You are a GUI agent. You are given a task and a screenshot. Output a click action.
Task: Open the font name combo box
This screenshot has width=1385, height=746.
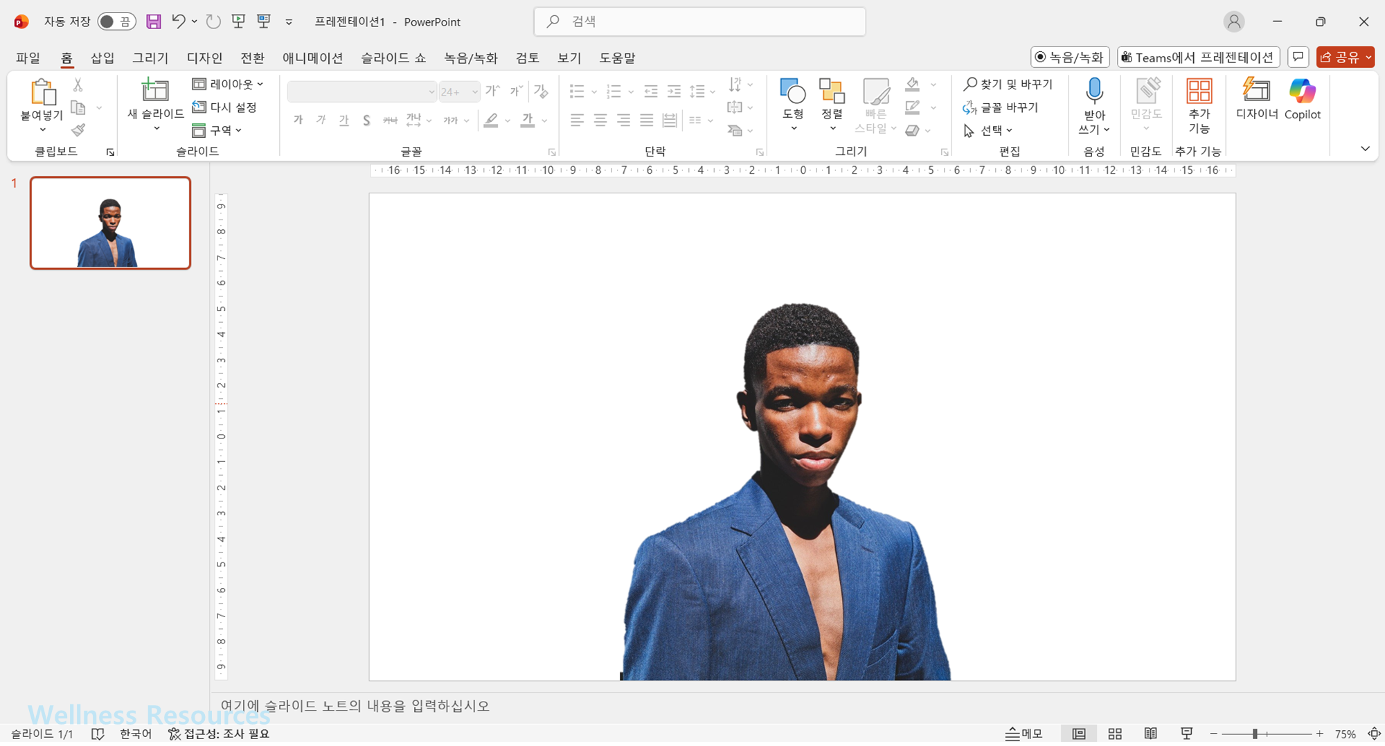[362, 91]
